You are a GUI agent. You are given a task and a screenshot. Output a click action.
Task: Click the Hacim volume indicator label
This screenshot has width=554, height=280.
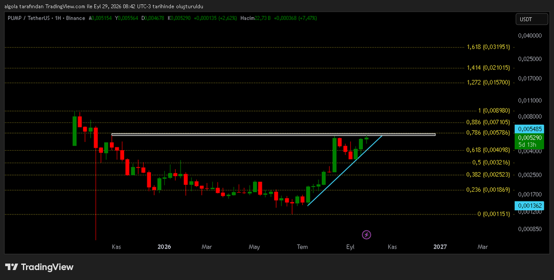[x=248, y=18]
